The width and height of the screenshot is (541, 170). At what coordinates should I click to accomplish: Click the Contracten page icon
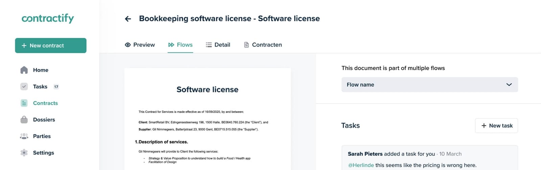tap(246, 45)
